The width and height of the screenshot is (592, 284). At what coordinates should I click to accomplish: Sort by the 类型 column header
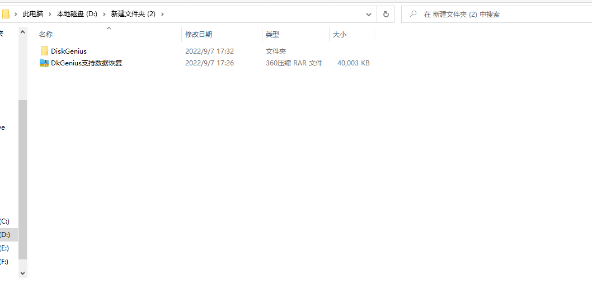point(272,35)
